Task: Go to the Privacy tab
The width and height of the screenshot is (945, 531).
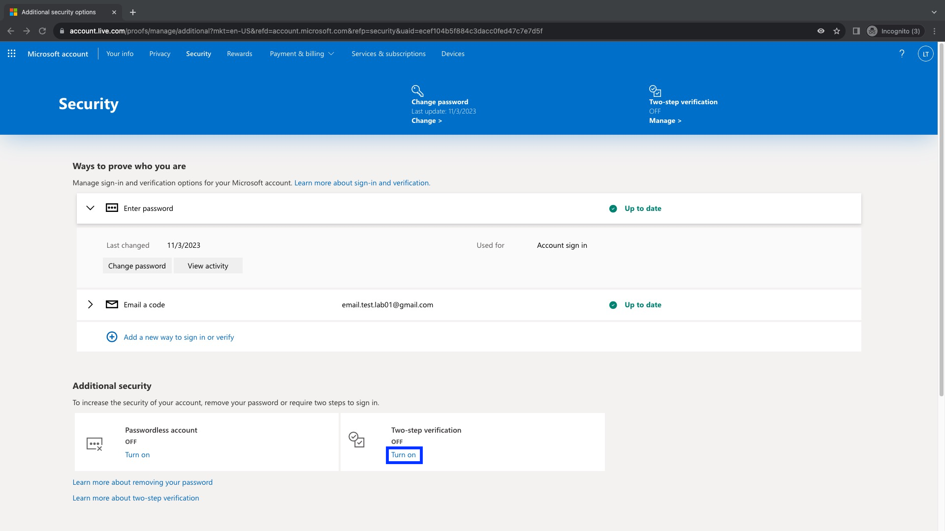Action: (159, 54)
